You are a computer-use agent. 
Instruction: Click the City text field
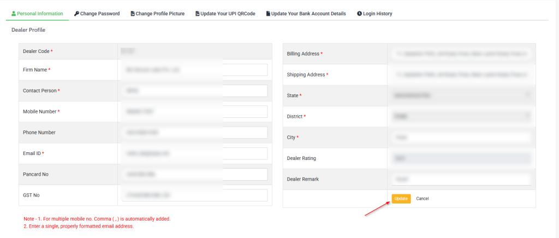(461, 138)
